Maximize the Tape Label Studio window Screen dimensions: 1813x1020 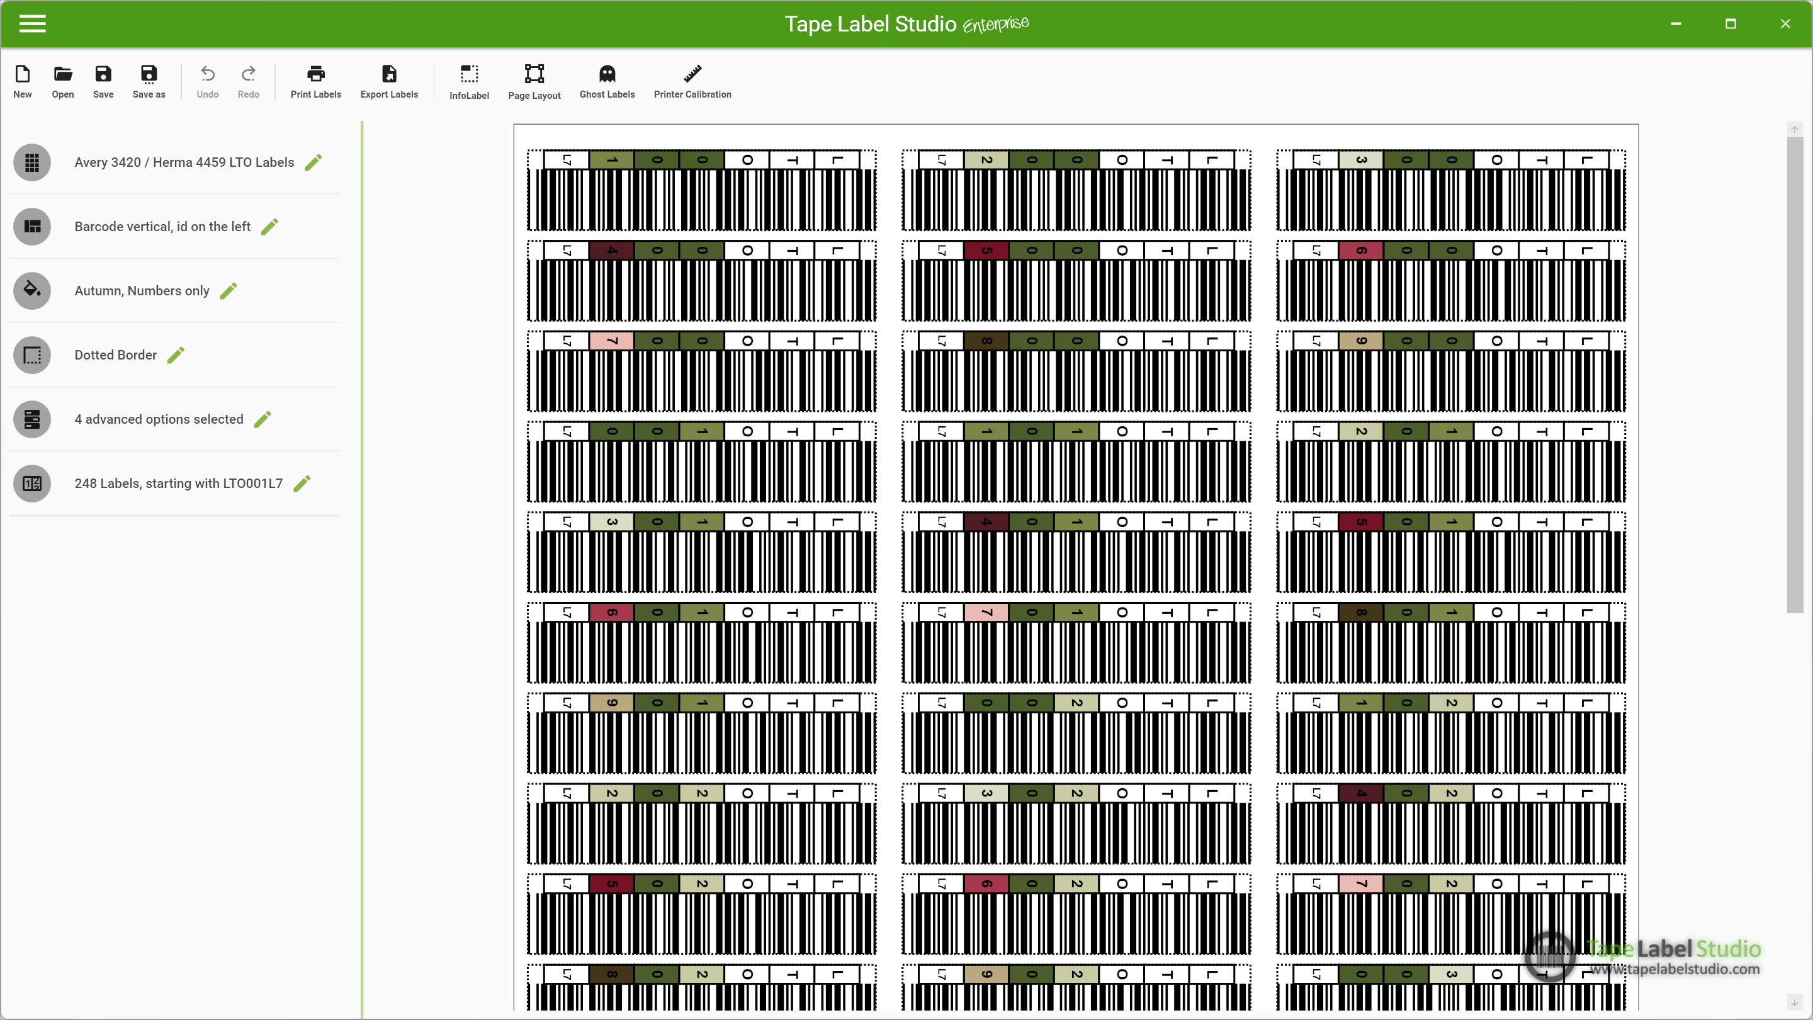(1731, 24)
